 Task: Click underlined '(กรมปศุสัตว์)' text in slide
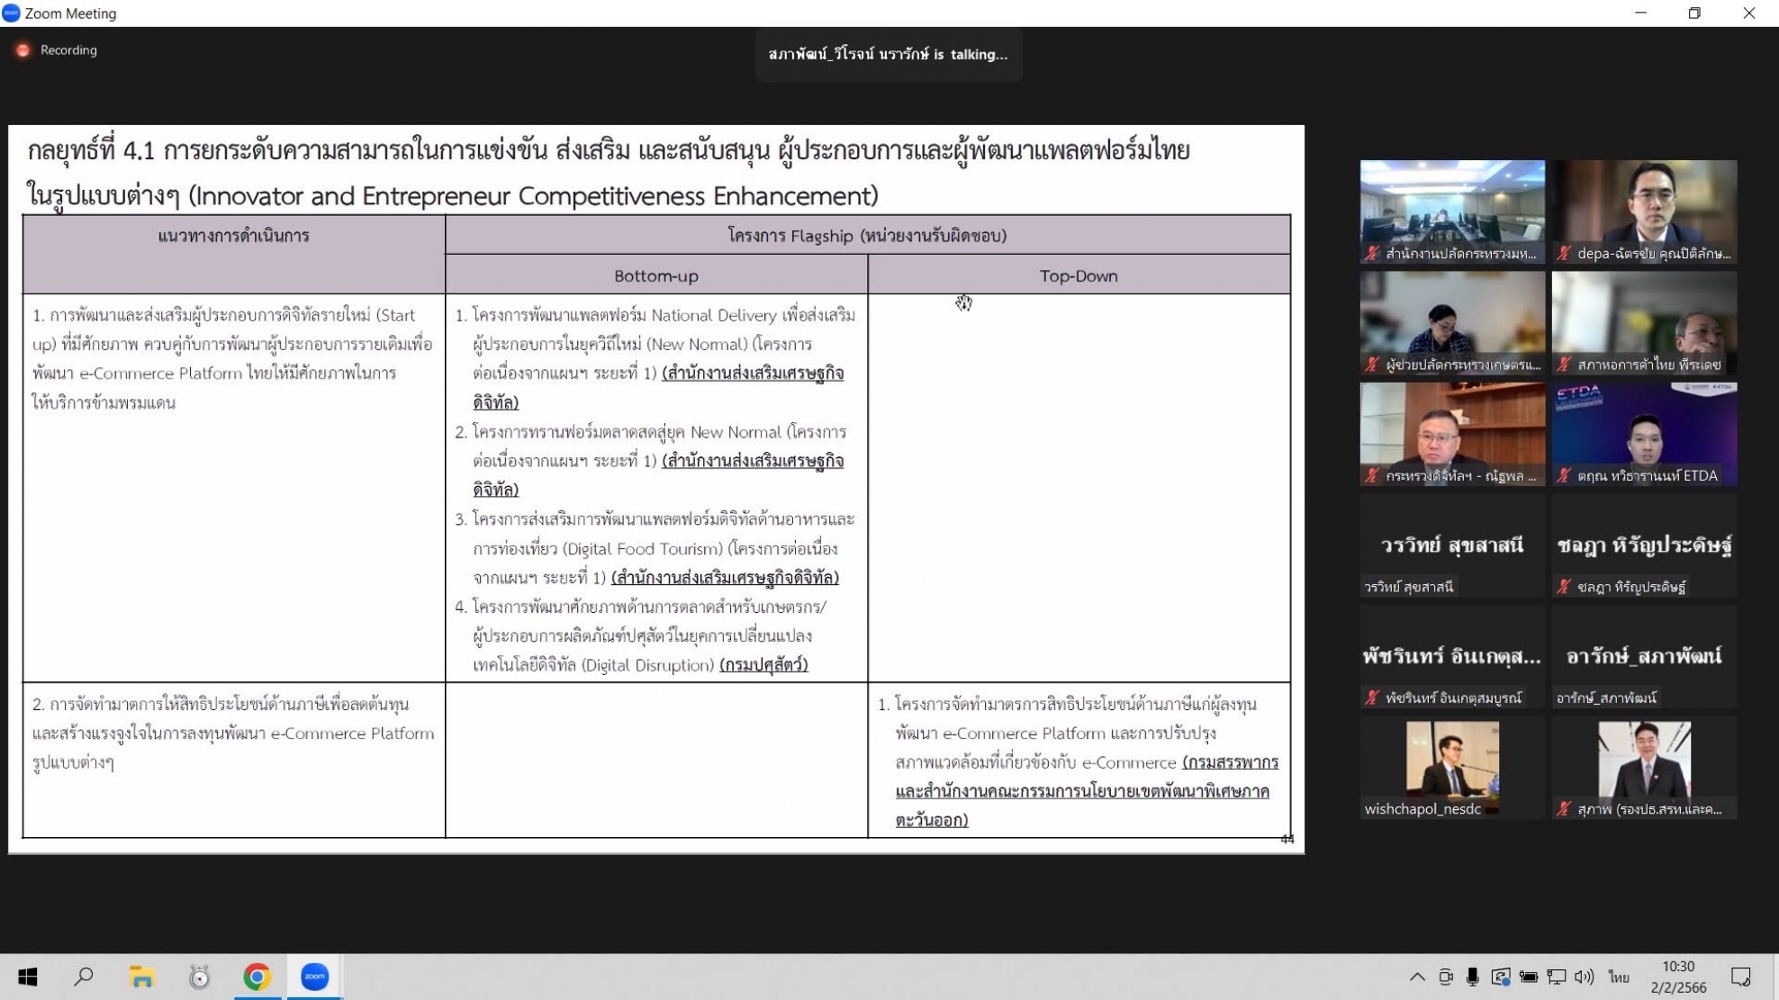point(763,665)
